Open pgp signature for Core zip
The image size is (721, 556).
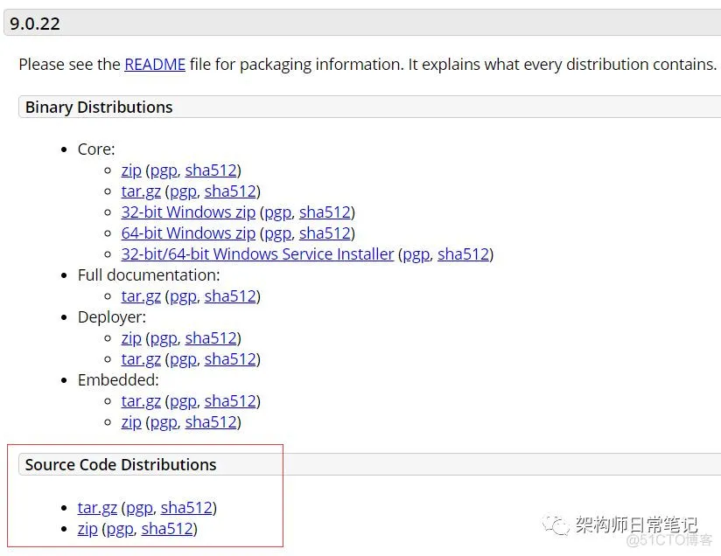[x=164, y=170]
